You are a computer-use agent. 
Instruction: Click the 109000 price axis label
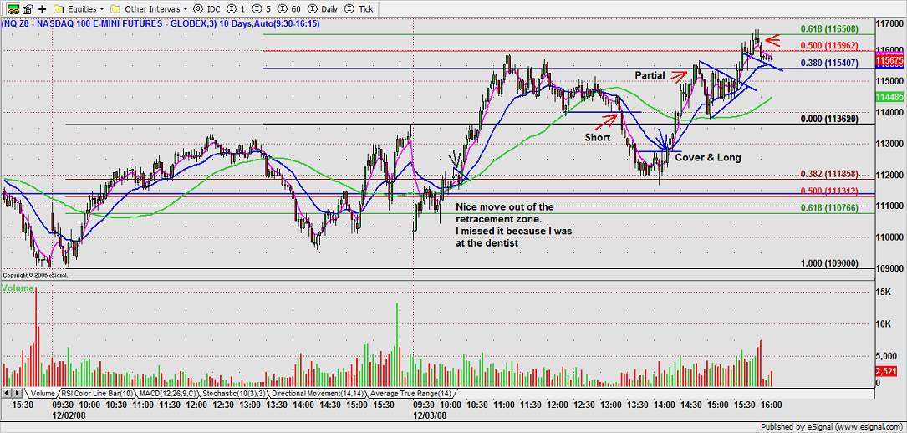pyautogui.click(x=891, y=268)
